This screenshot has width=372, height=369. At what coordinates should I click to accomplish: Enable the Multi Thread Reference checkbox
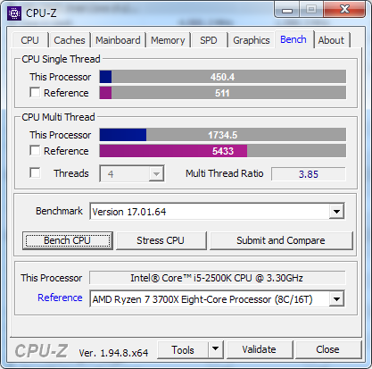35,150
